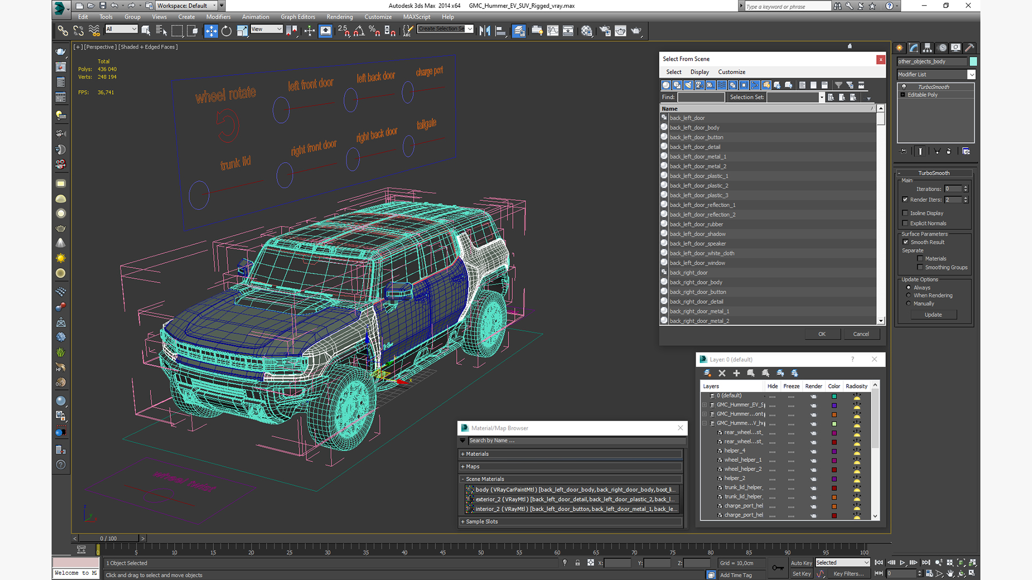This screenshot has height=580, width=1032.
Task: Toggle Angle Snap in main toolbar
Action: click(359, 31)
